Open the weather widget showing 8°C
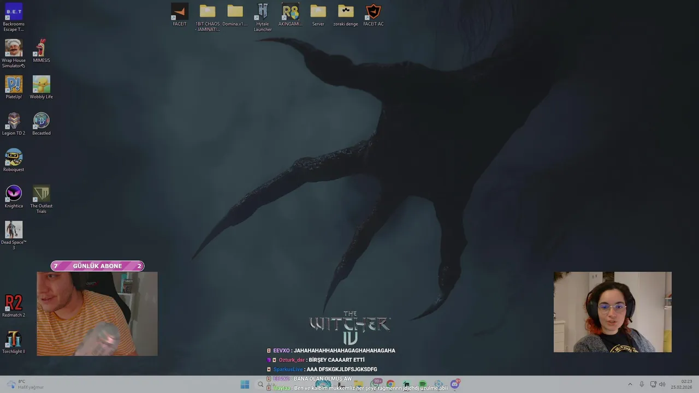 pos(25,384)
